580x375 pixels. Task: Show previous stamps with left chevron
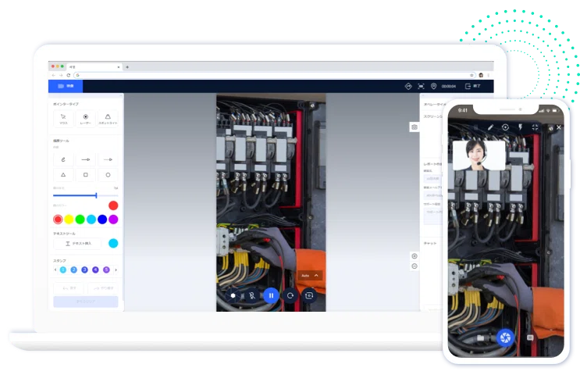(x=55, y=270)
